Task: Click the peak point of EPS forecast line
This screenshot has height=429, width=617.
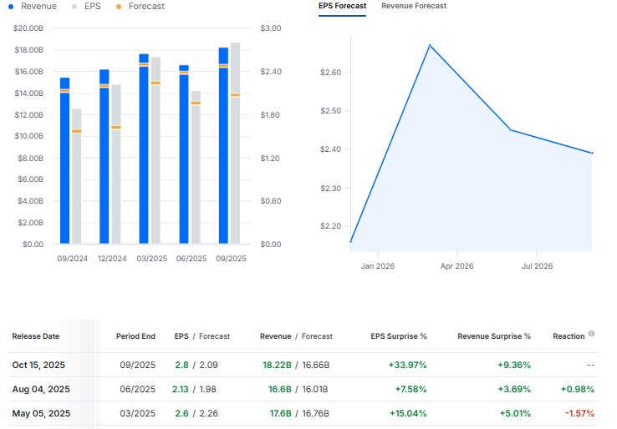Action: [x=430, y=45]
